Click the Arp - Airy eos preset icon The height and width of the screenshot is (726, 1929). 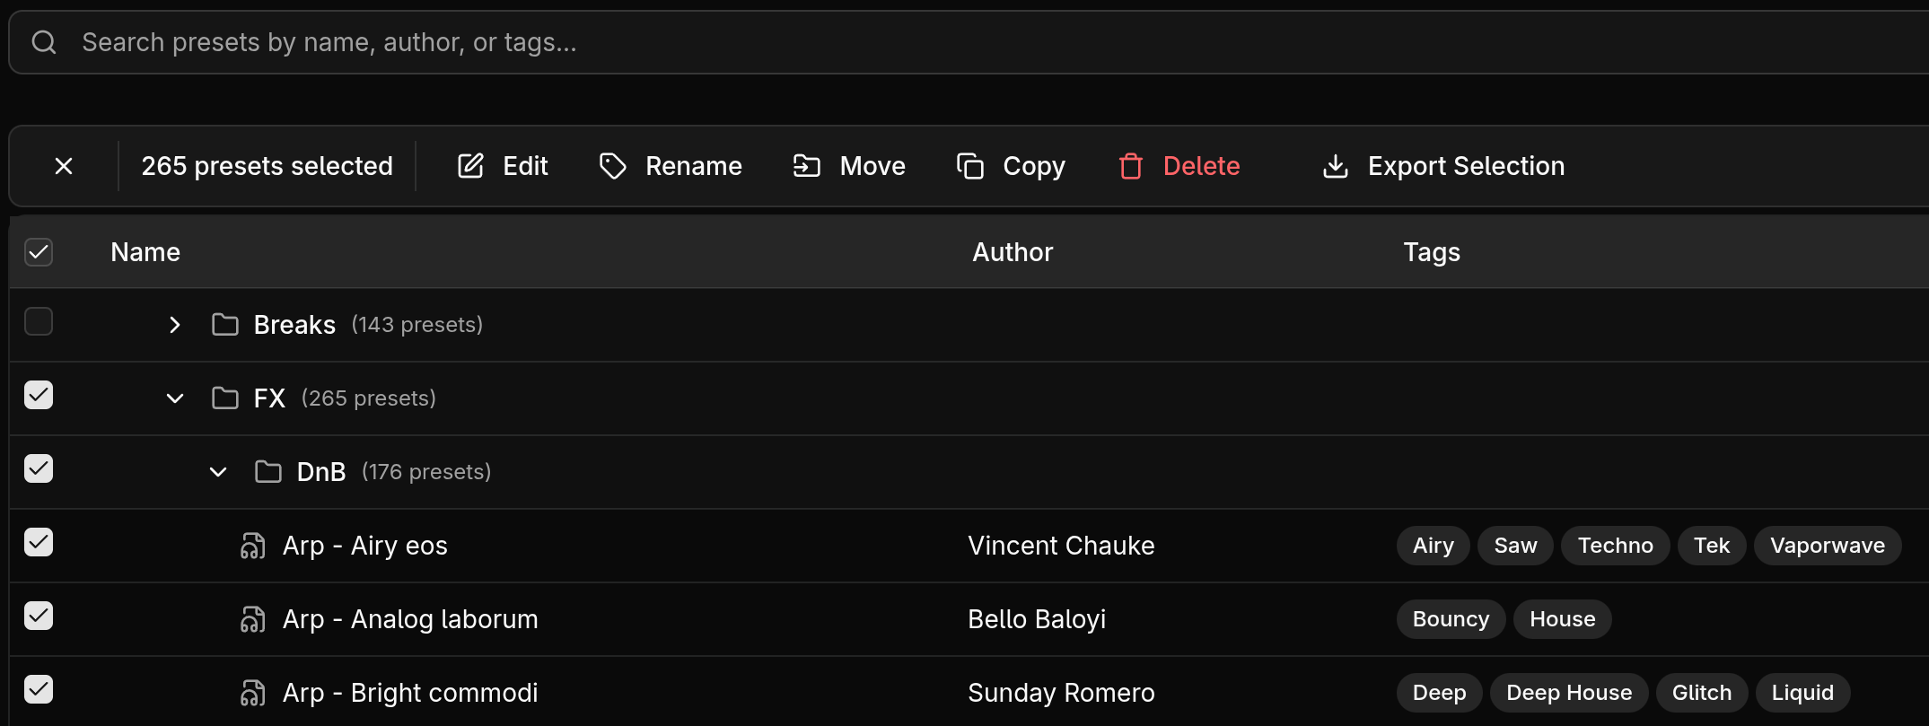(x=253, y=546)
